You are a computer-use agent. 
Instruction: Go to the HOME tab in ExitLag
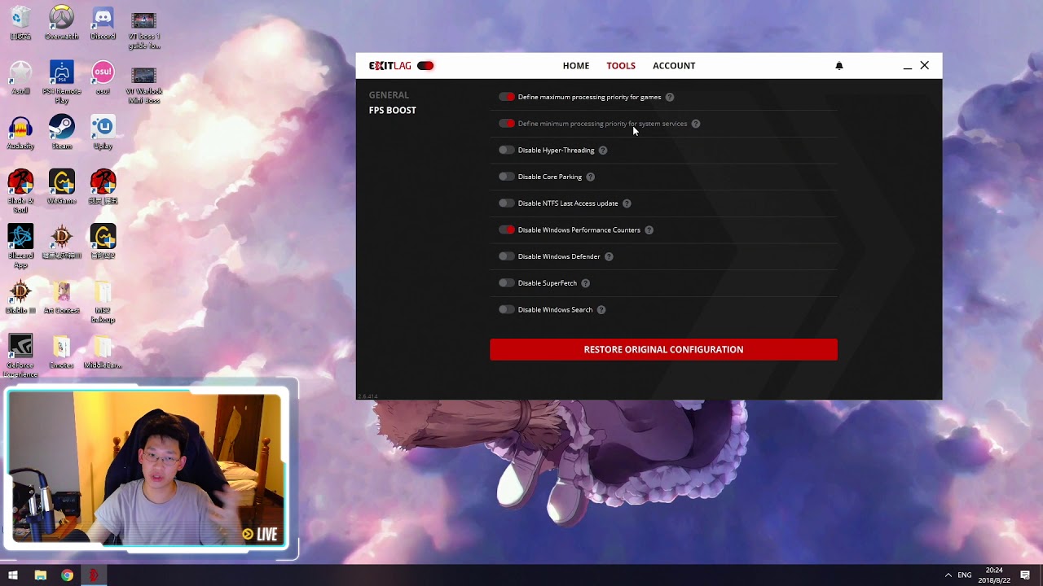click(x=576, y=66)
